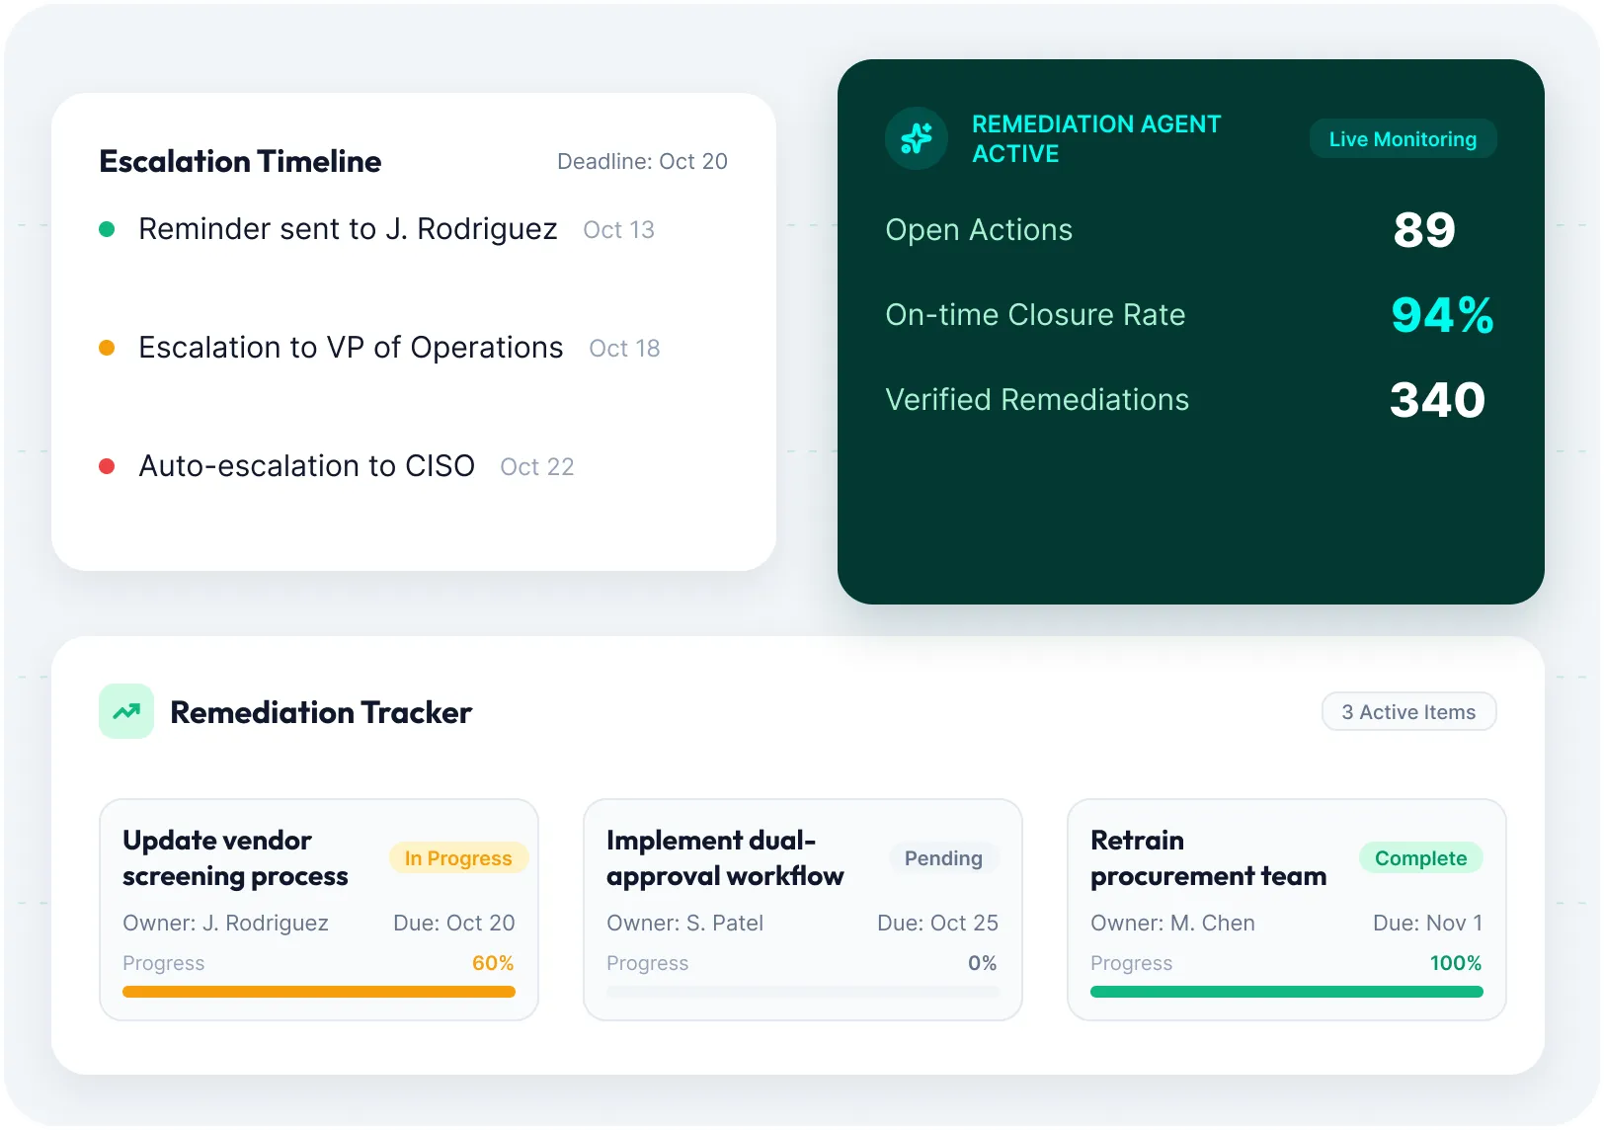This screenshot has height=1130, width=1604.
Task: Click the Open Actions label
Action: click(x=979, y=230)
